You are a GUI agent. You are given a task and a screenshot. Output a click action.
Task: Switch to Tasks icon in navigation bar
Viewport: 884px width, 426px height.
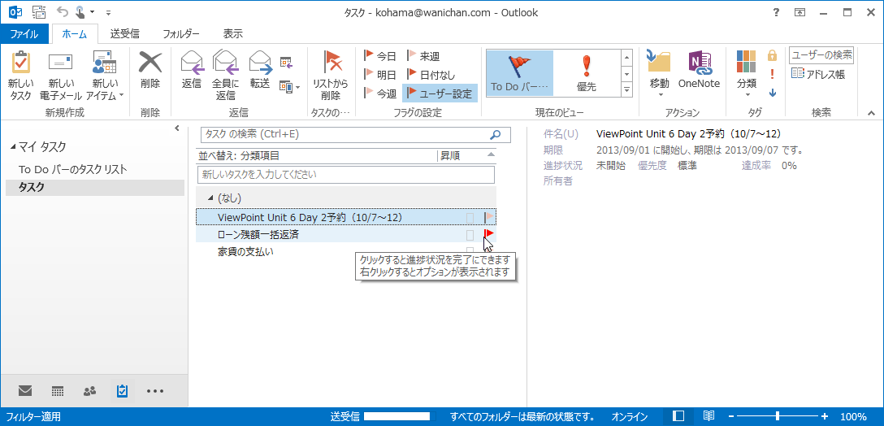(x=122, y=390)
